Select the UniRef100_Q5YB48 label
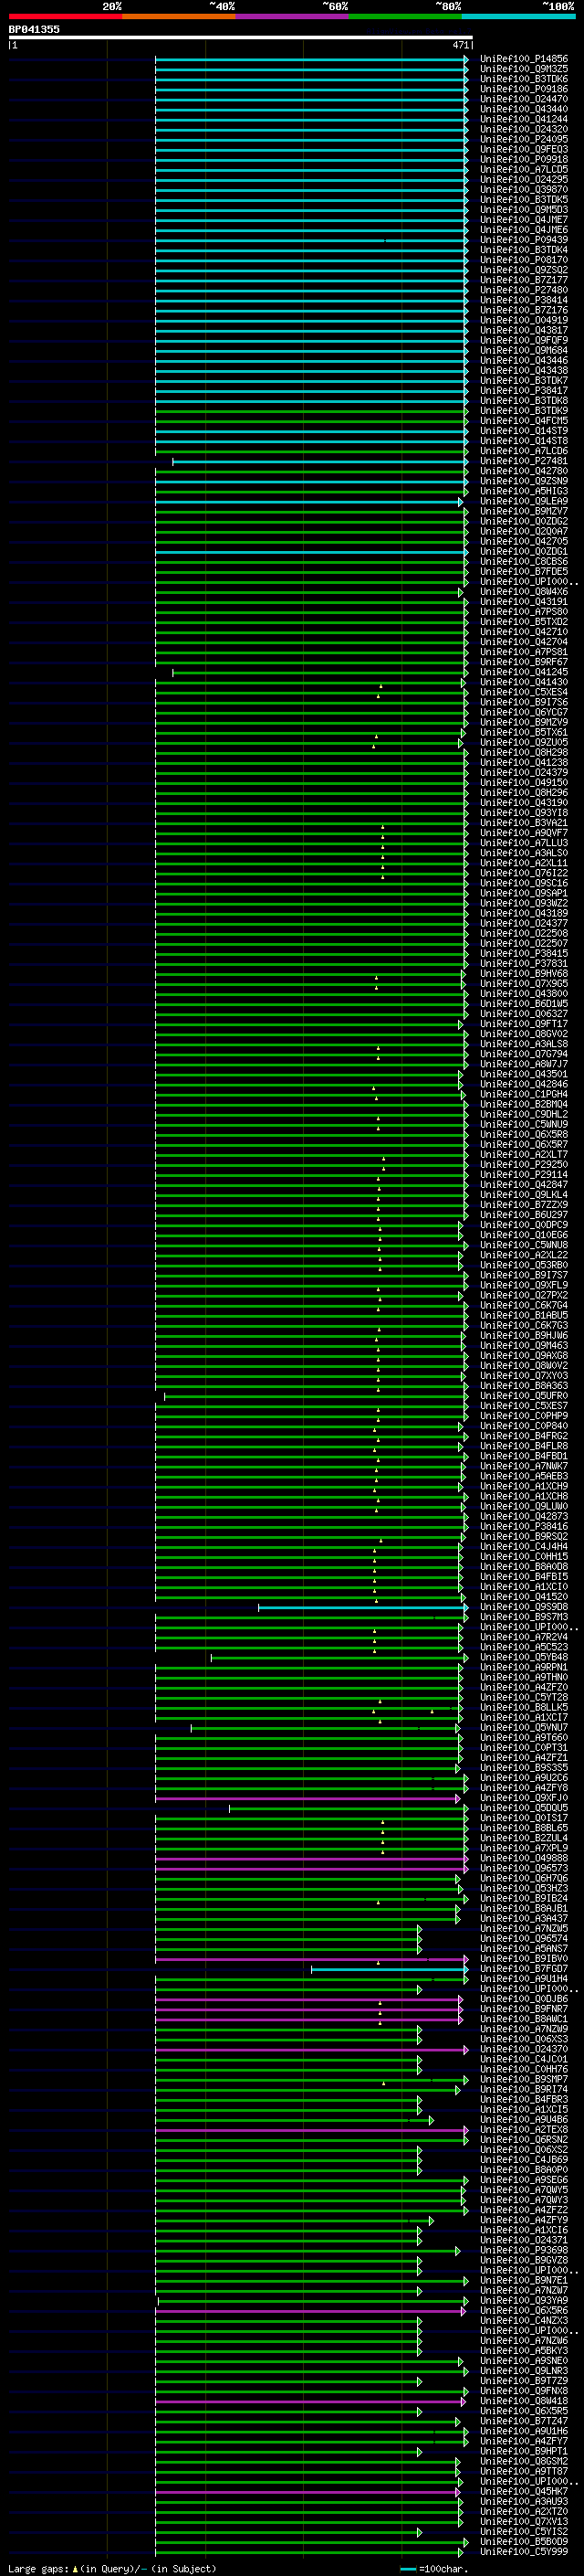 tap(524, 1657)
